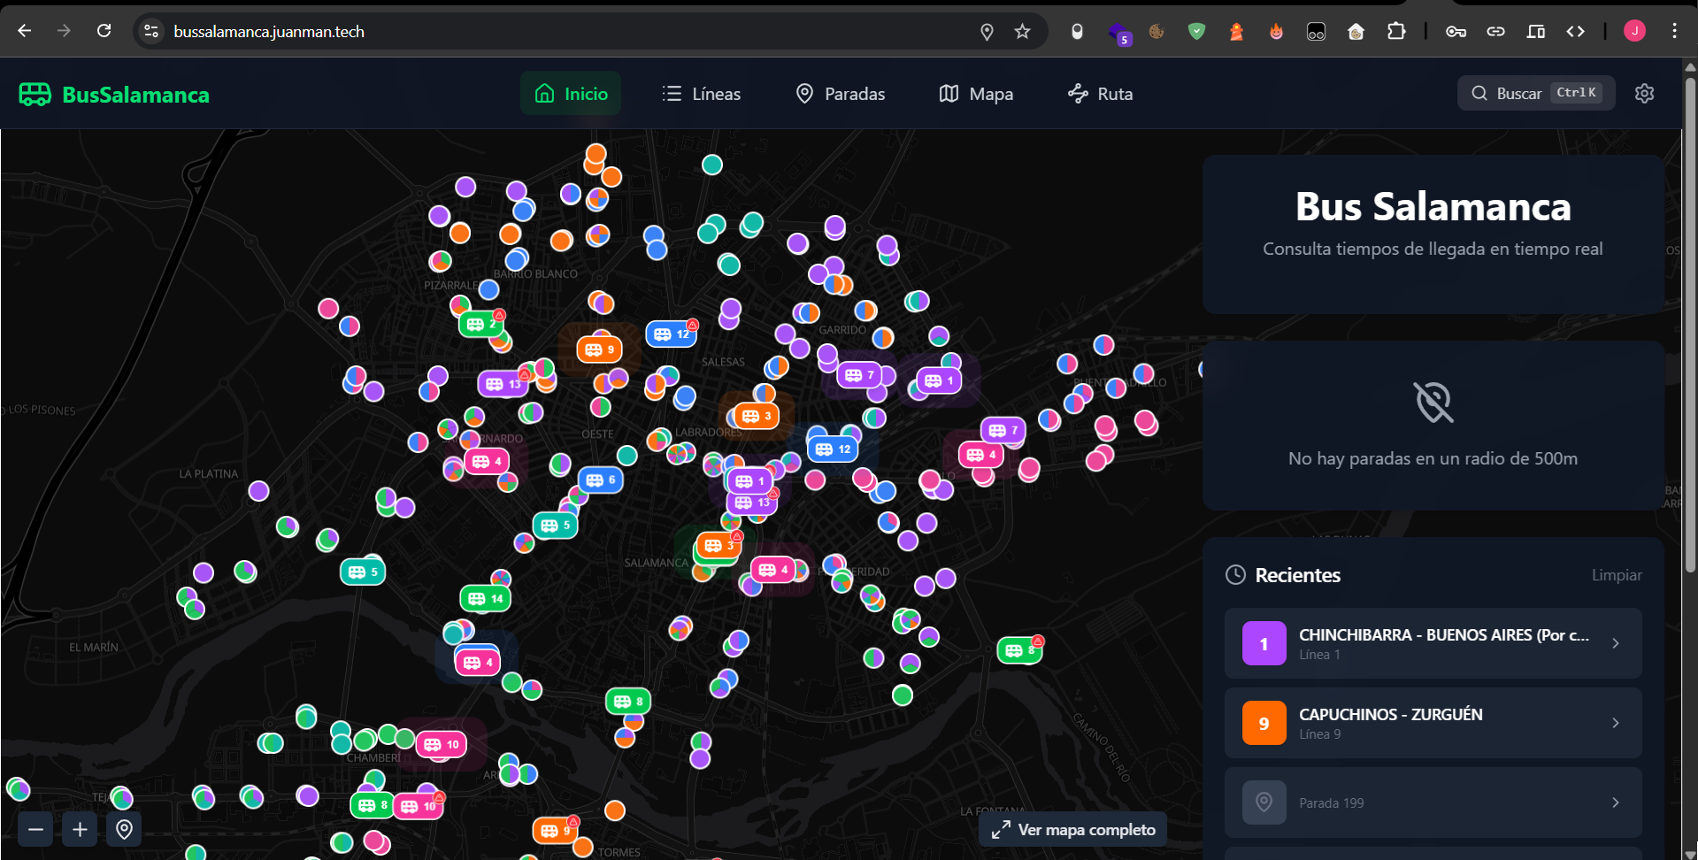Select the orange line 9 bus marker
1698x860 pixels.
(x=599, y=349)
